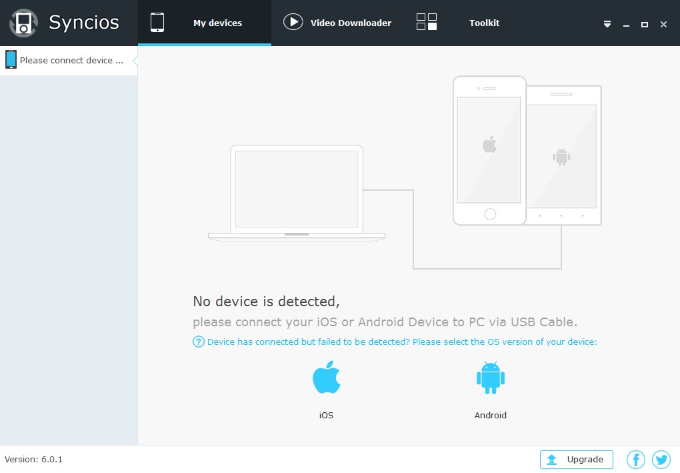Viewport: 680px width, 473px height.
Task: Expand the Please connect device sidebar entry
Action: pyautogui.click(x=135, y=60)
